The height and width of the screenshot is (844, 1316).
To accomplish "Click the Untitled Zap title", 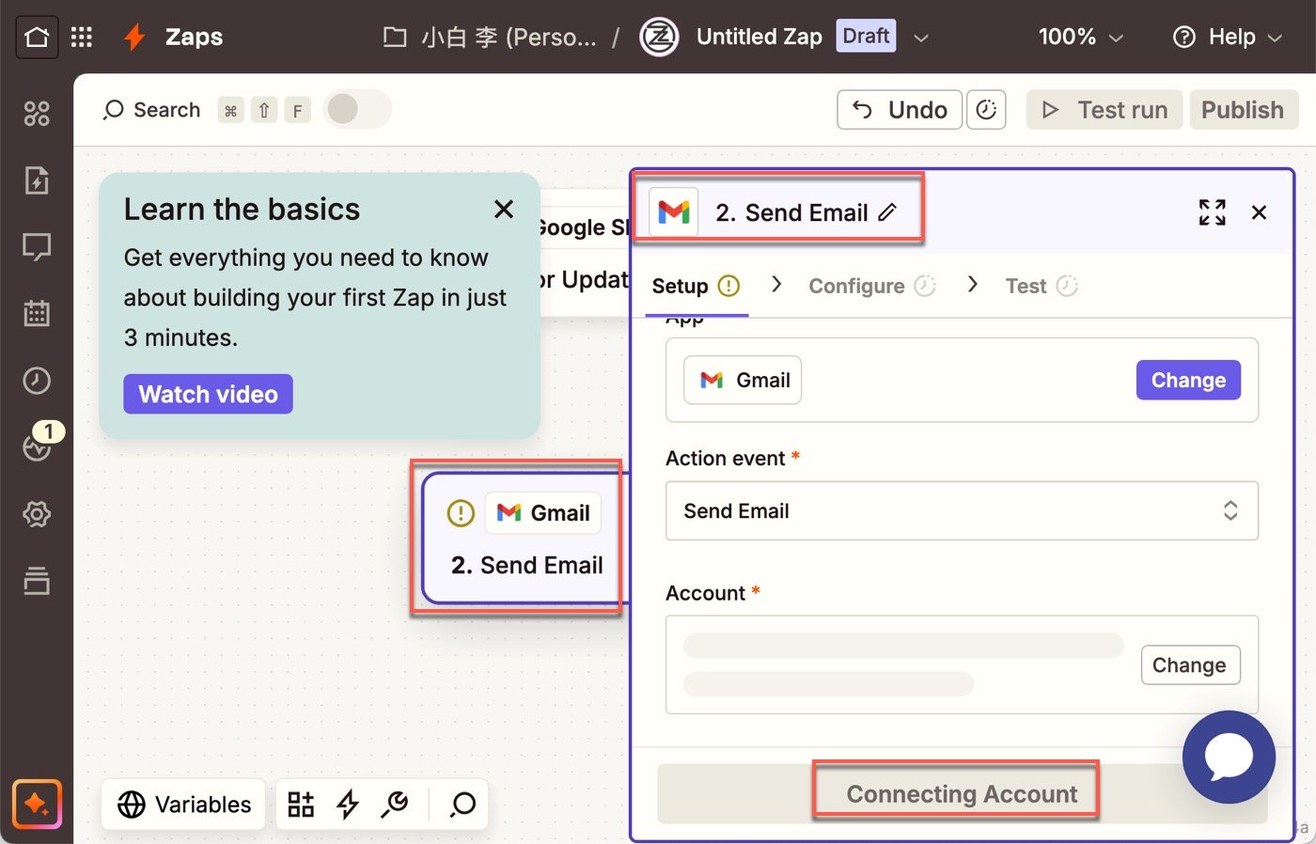I will (x=759, y=37).
